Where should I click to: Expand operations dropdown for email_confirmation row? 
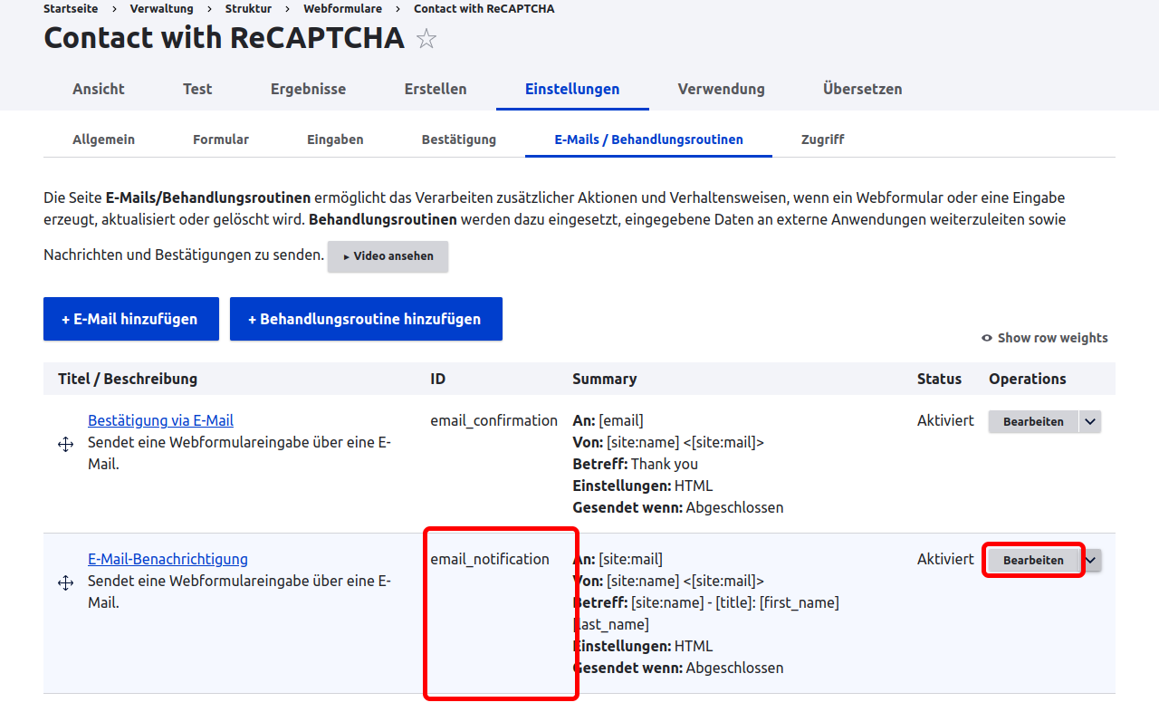[x=1090, y=421]
